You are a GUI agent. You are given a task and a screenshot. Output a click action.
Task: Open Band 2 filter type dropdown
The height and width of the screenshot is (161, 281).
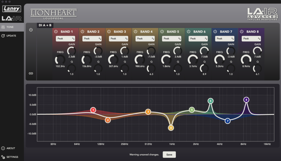click(x=92, y=39)
